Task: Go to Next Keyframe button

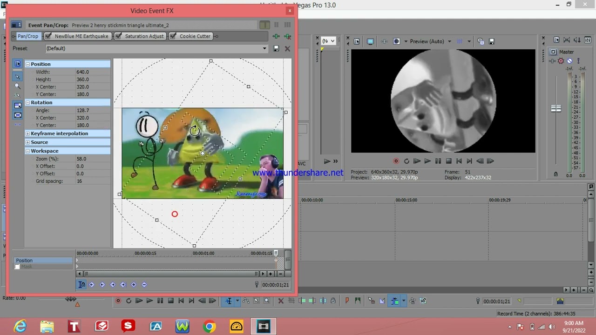Action: point(113,285)
